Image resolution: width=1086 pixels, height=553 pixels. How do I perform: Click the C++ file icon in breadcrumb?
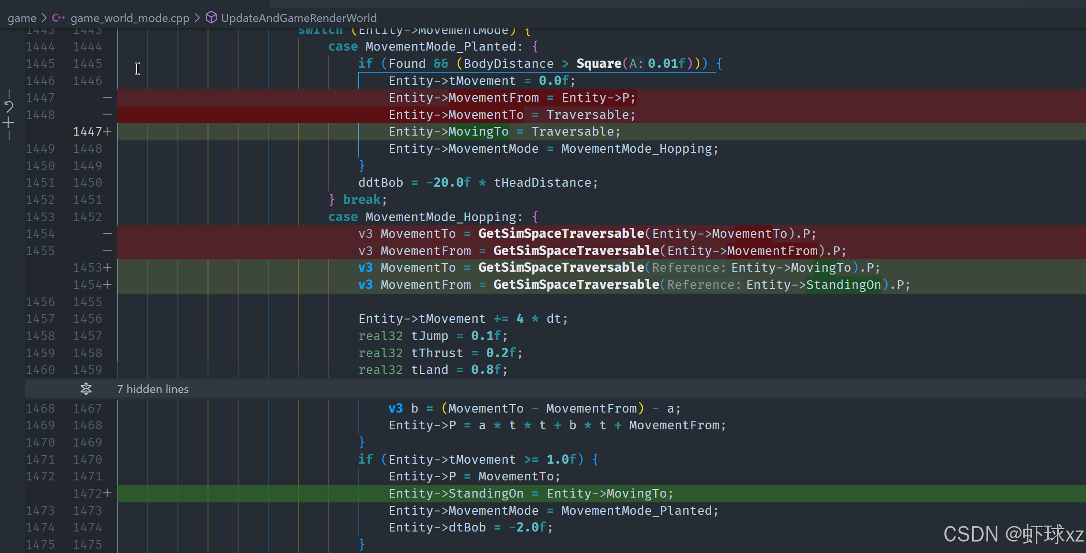[x=58, y=18]
